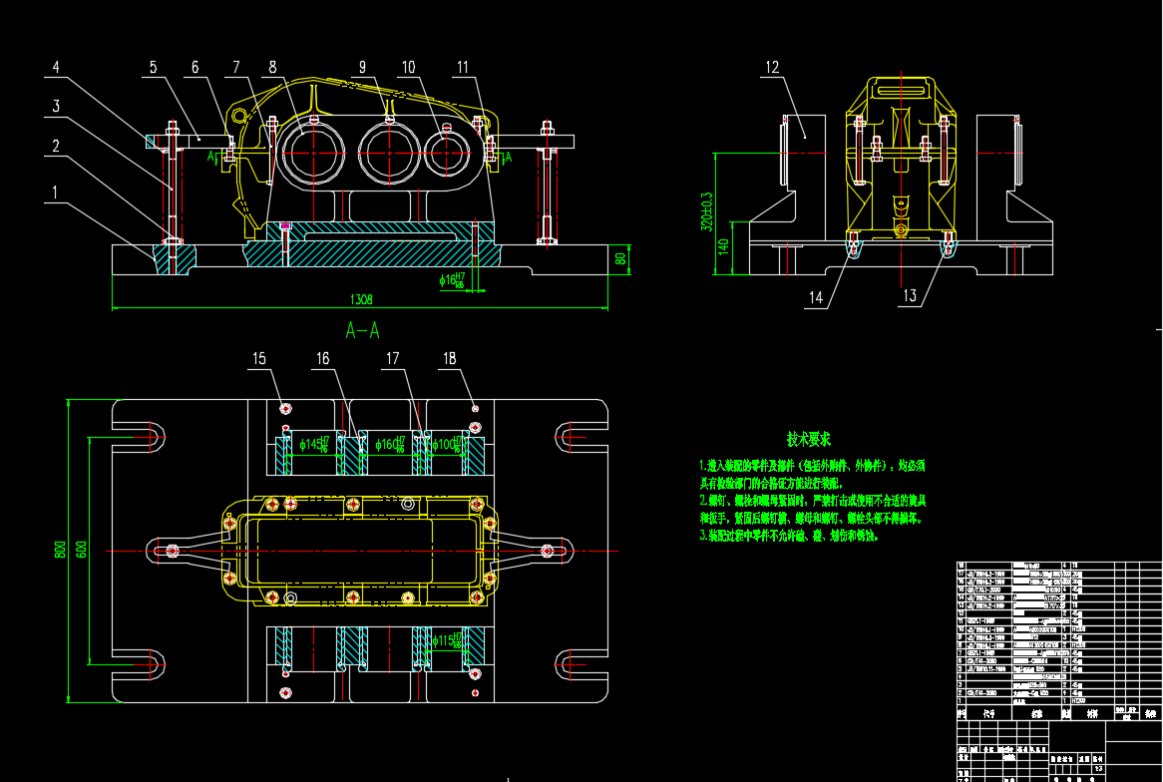Select balloon label 8
This screenshot has height=782, width=1163.
[273, 68]
